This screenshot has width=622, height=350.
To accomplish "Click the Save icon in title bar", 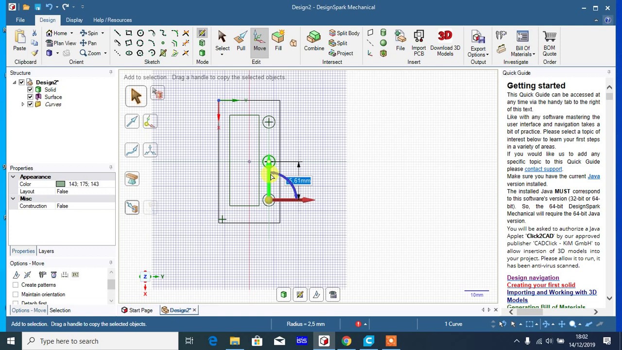I will pos(37,7).
